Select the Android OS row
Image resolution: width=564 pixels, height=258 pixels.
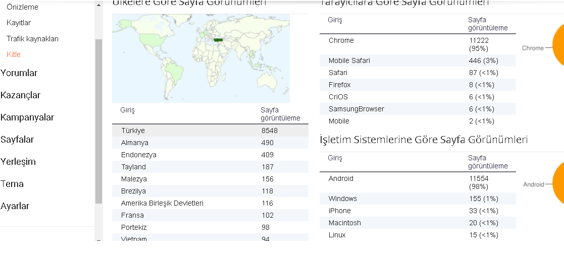[418, 182]
